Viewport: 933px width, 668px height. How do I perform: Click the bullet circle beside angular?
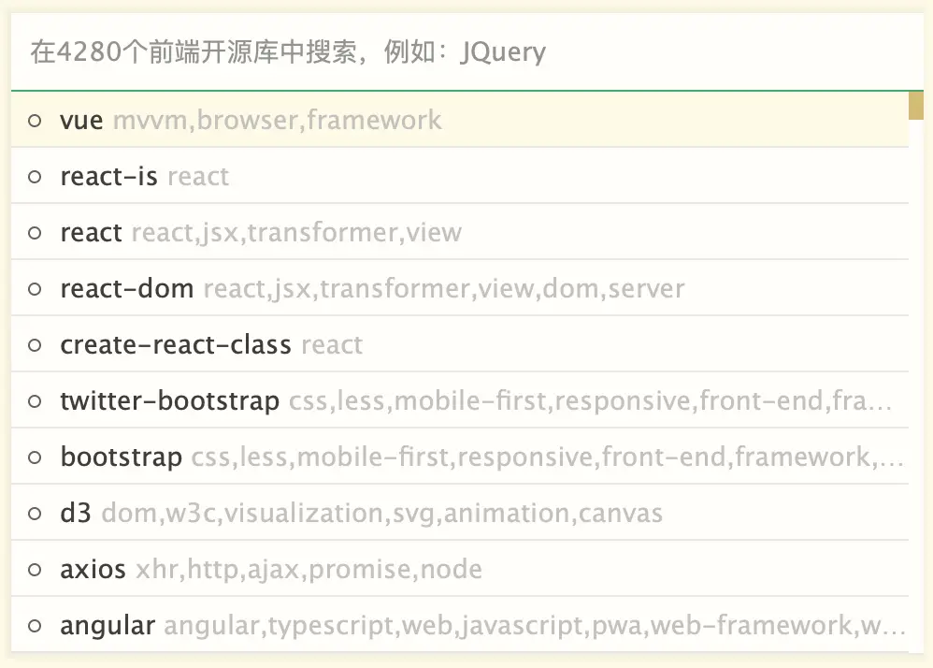coord(36,626)
